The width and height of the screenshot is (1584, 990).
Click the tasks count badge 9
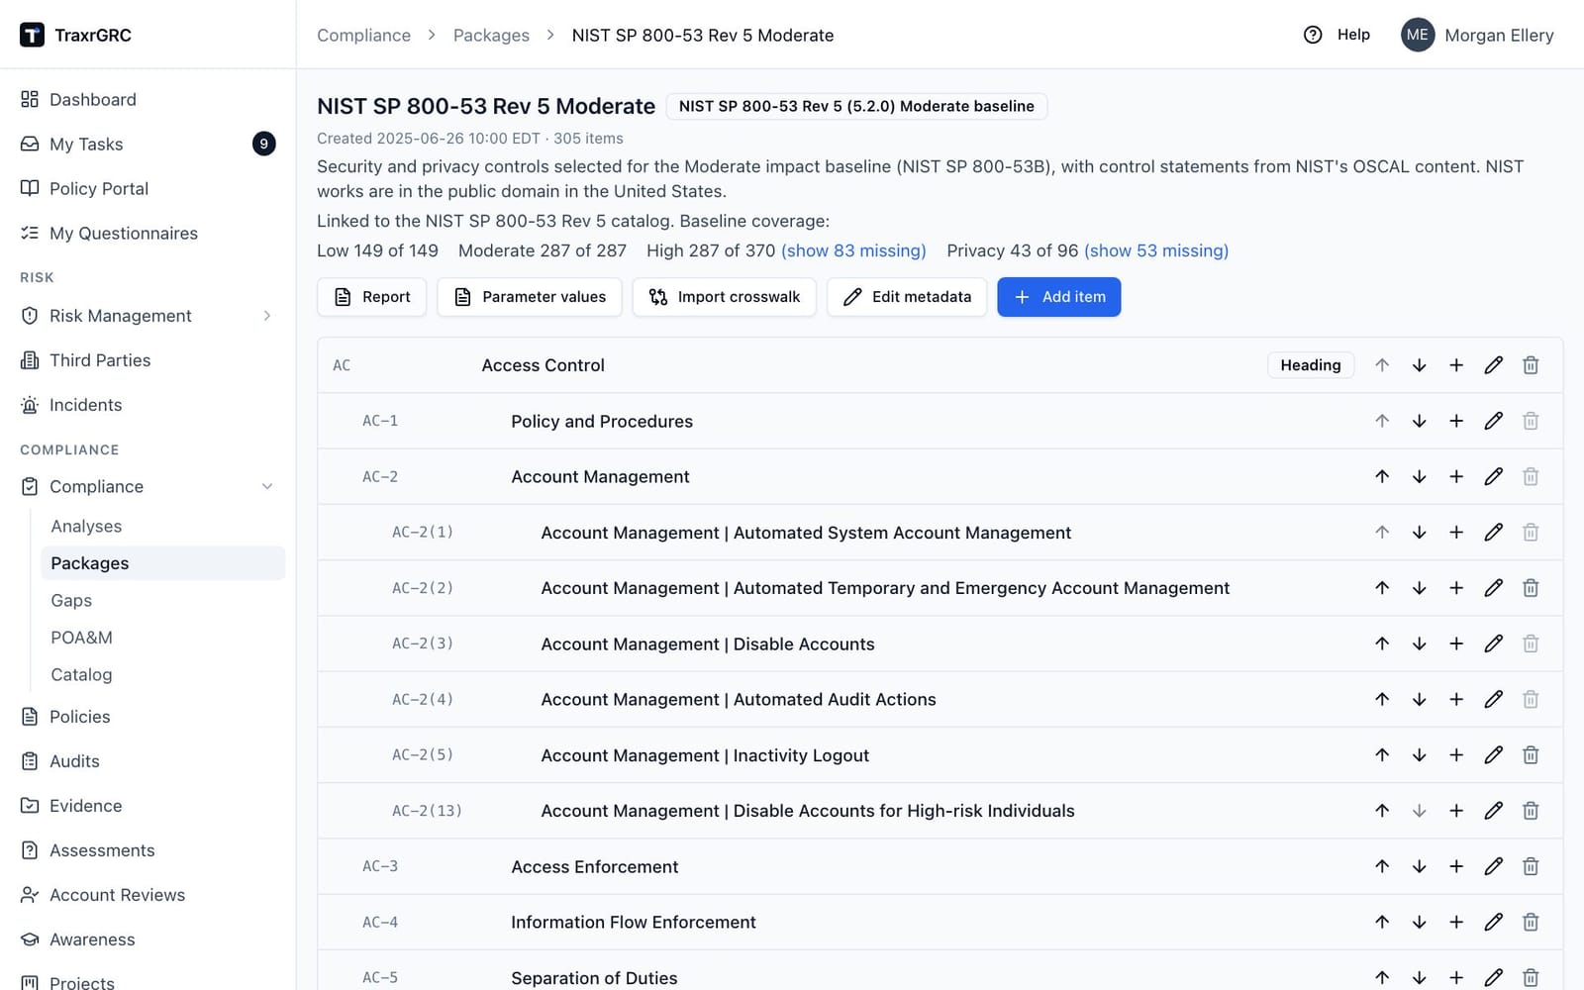point(263,144)
